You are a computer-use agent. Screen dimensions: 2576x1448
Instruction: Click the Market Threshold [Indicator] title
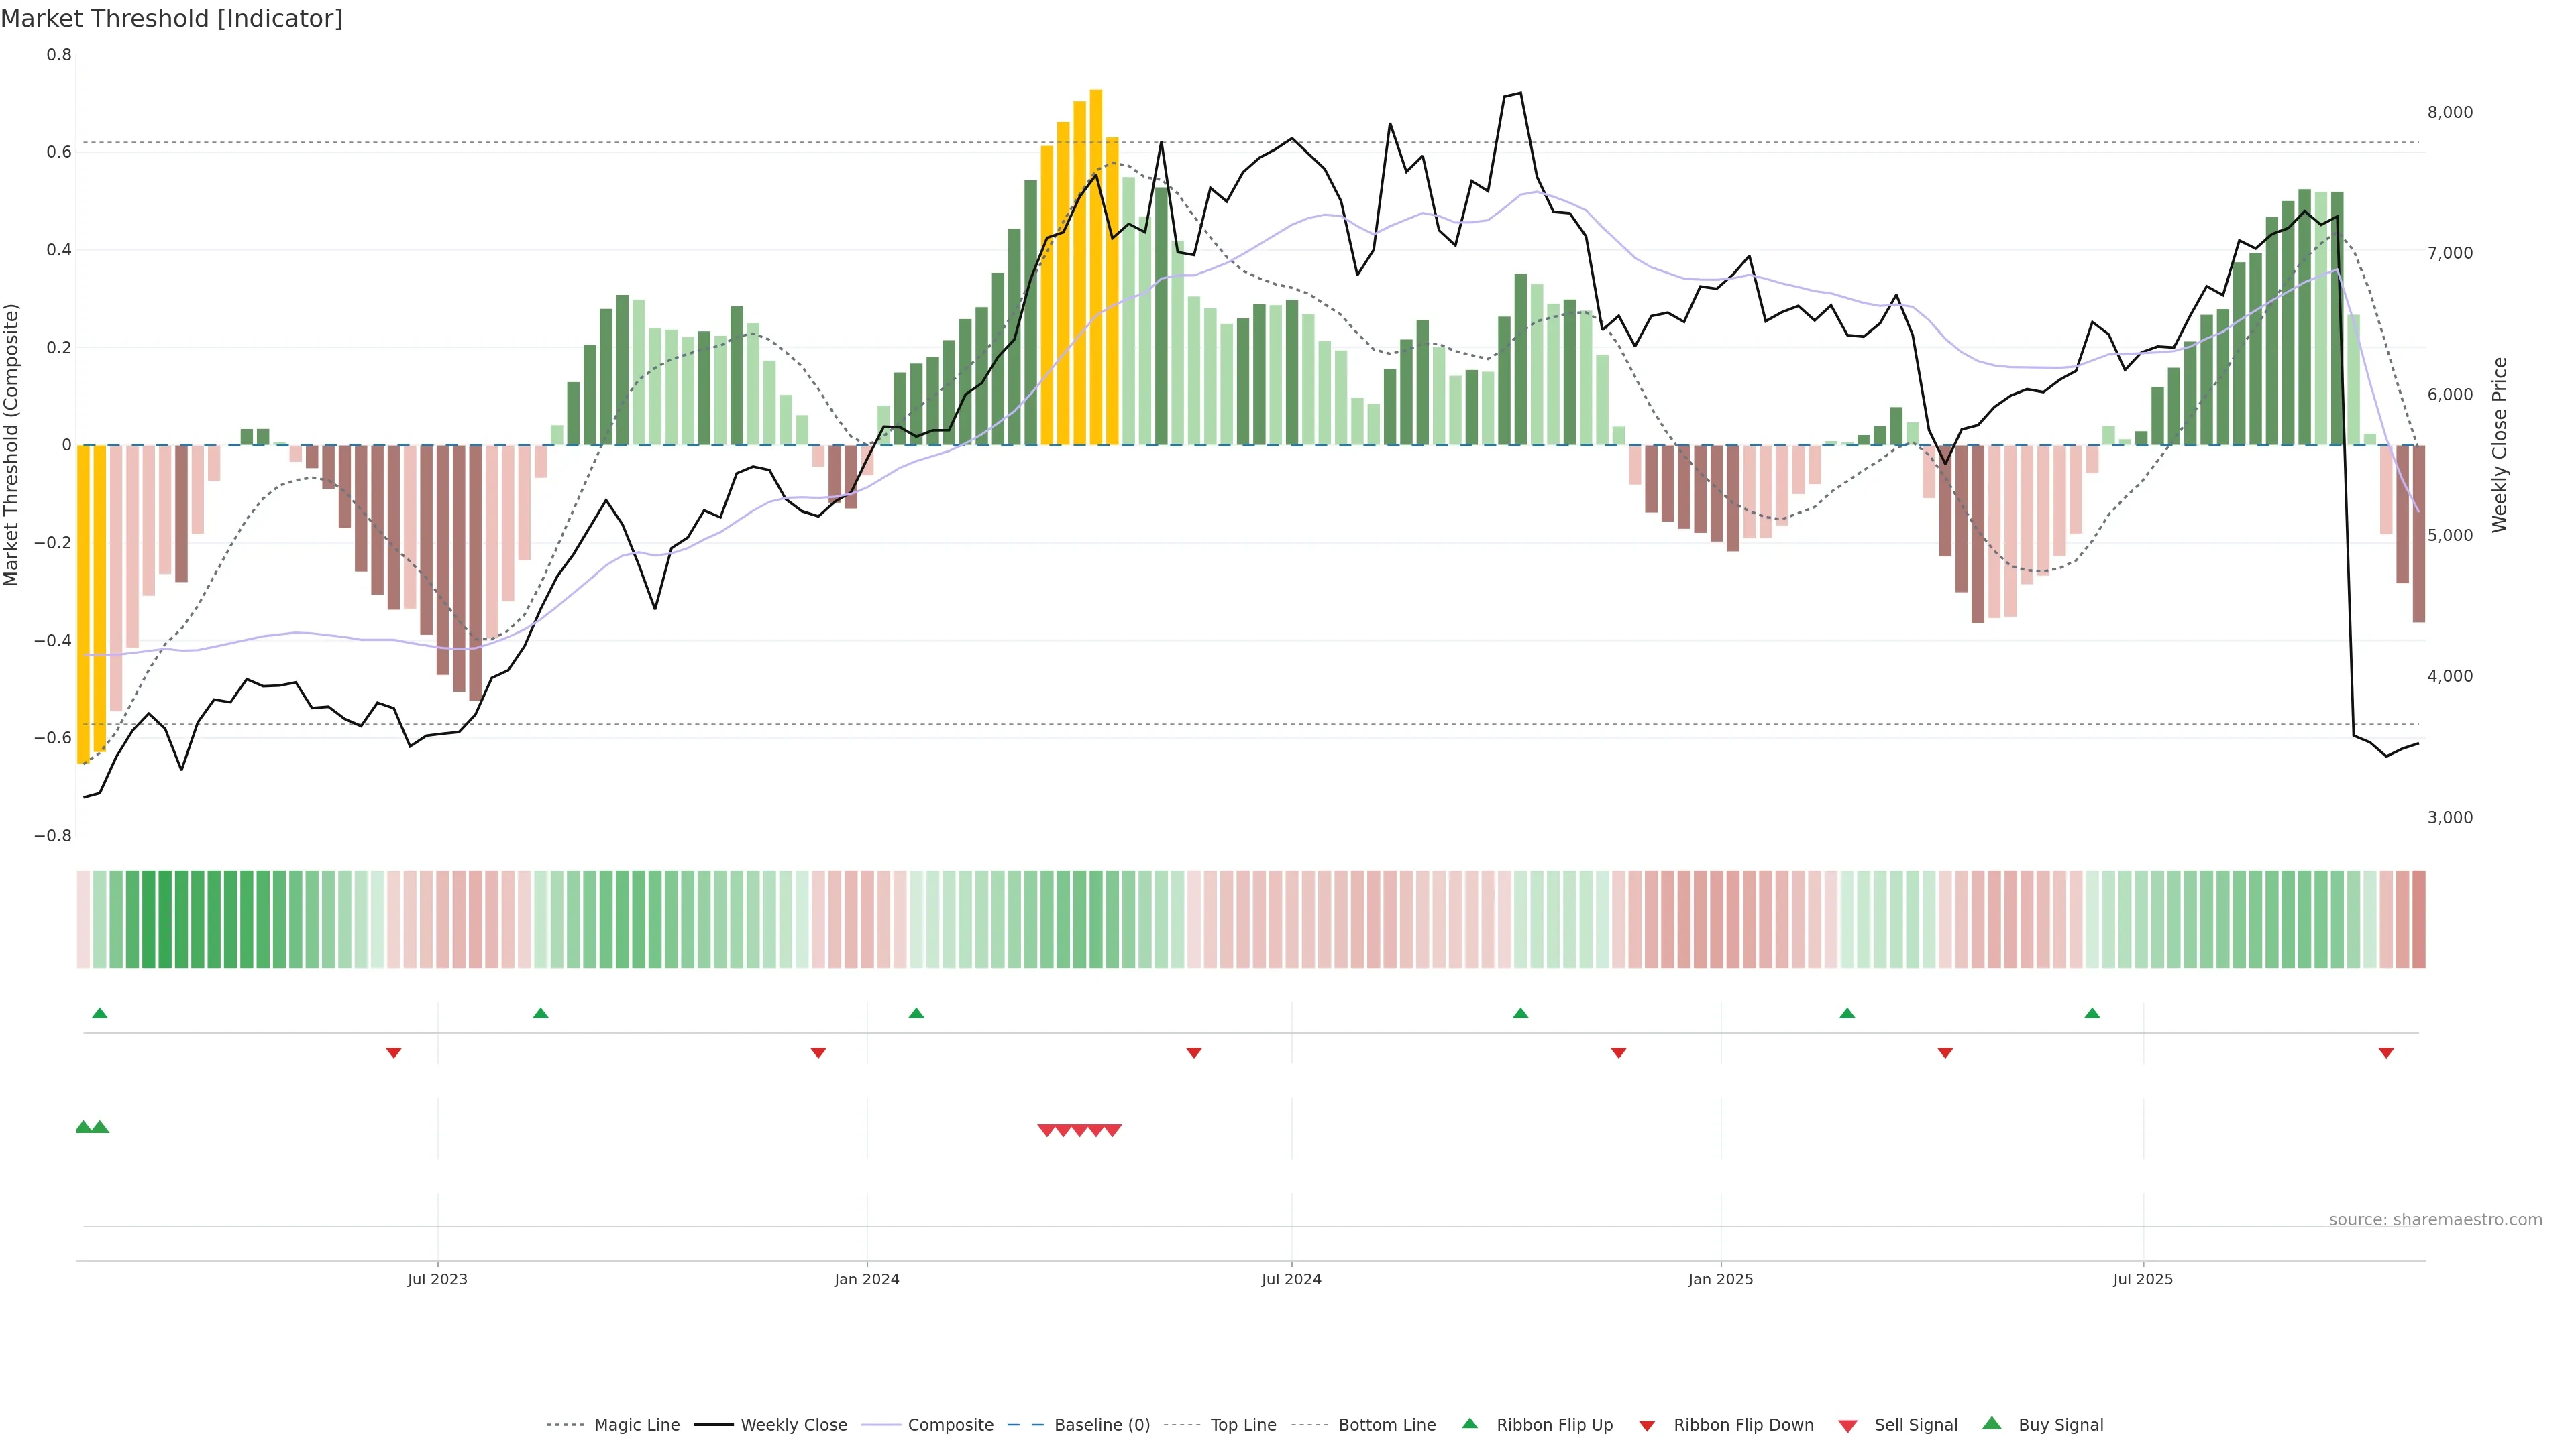click(x=171, y=19)
